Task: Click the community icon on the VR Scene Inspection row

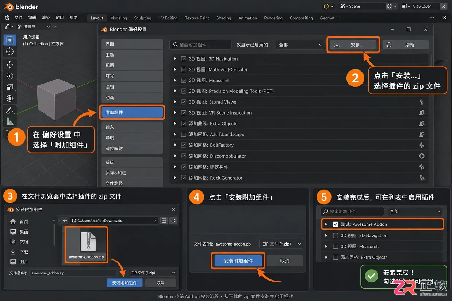Action: click(422, 113)
